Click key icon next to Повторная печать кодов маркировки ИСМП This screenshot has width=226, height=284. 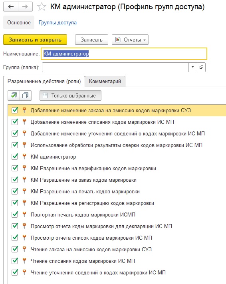click(x=24, y=214)
